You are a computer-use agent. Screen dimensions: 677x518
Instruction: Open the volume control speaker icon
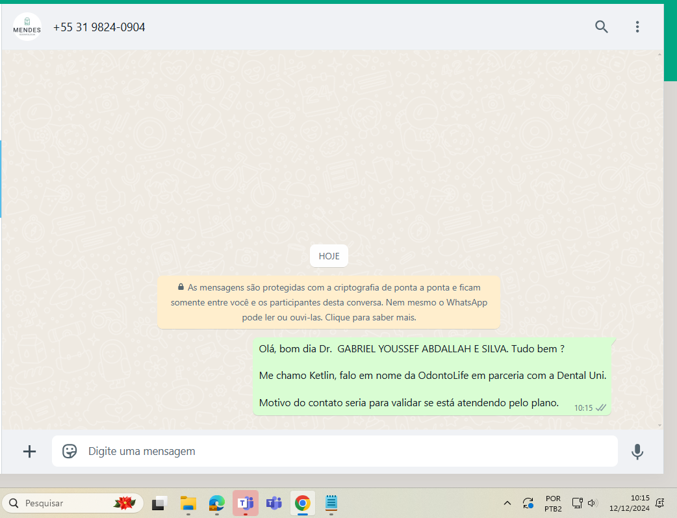(592, 503)
